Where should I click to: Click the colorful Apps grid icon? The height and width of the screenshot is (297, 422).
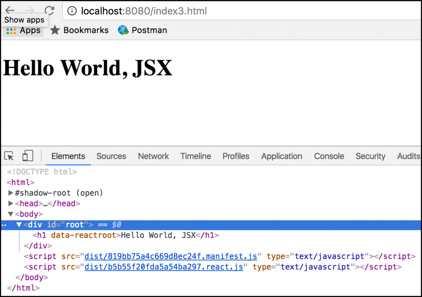[x=11, y=30]
